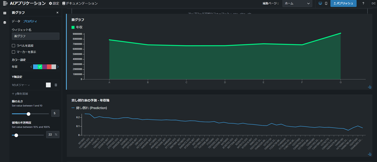The image size is (377, 162).
Task: Open the 編集ページ ホーム dropdown
Action: click(x=297, y=3)
